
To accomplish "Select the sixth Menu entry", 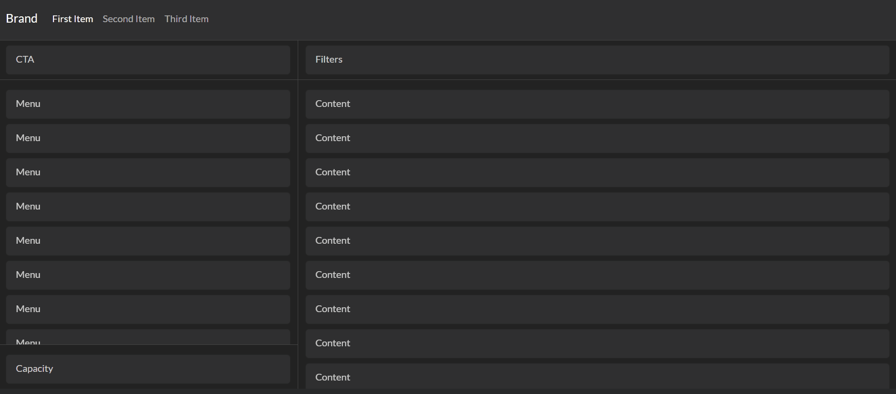I will pos(148,275).
